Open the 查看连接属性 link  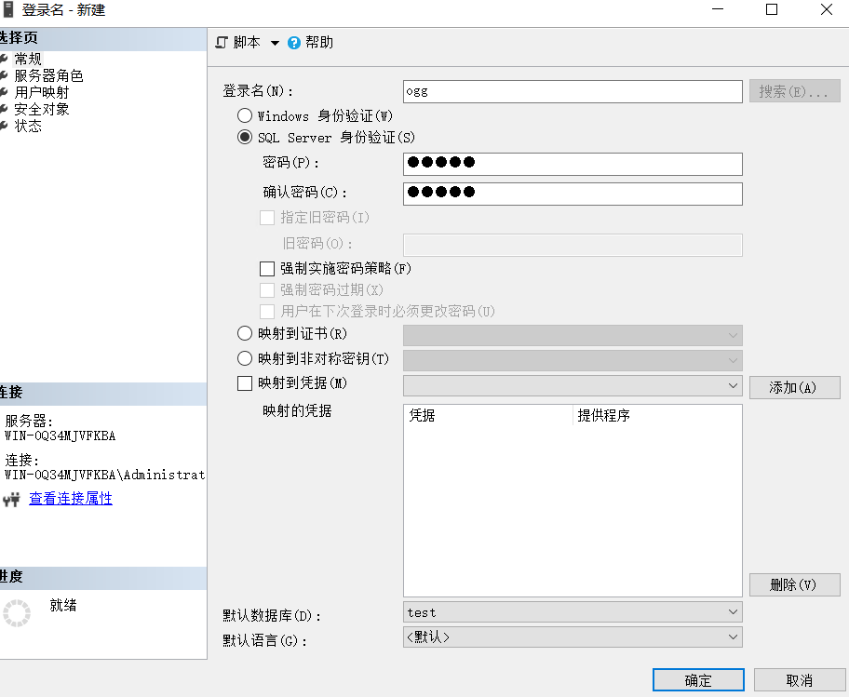click(71, 499)
